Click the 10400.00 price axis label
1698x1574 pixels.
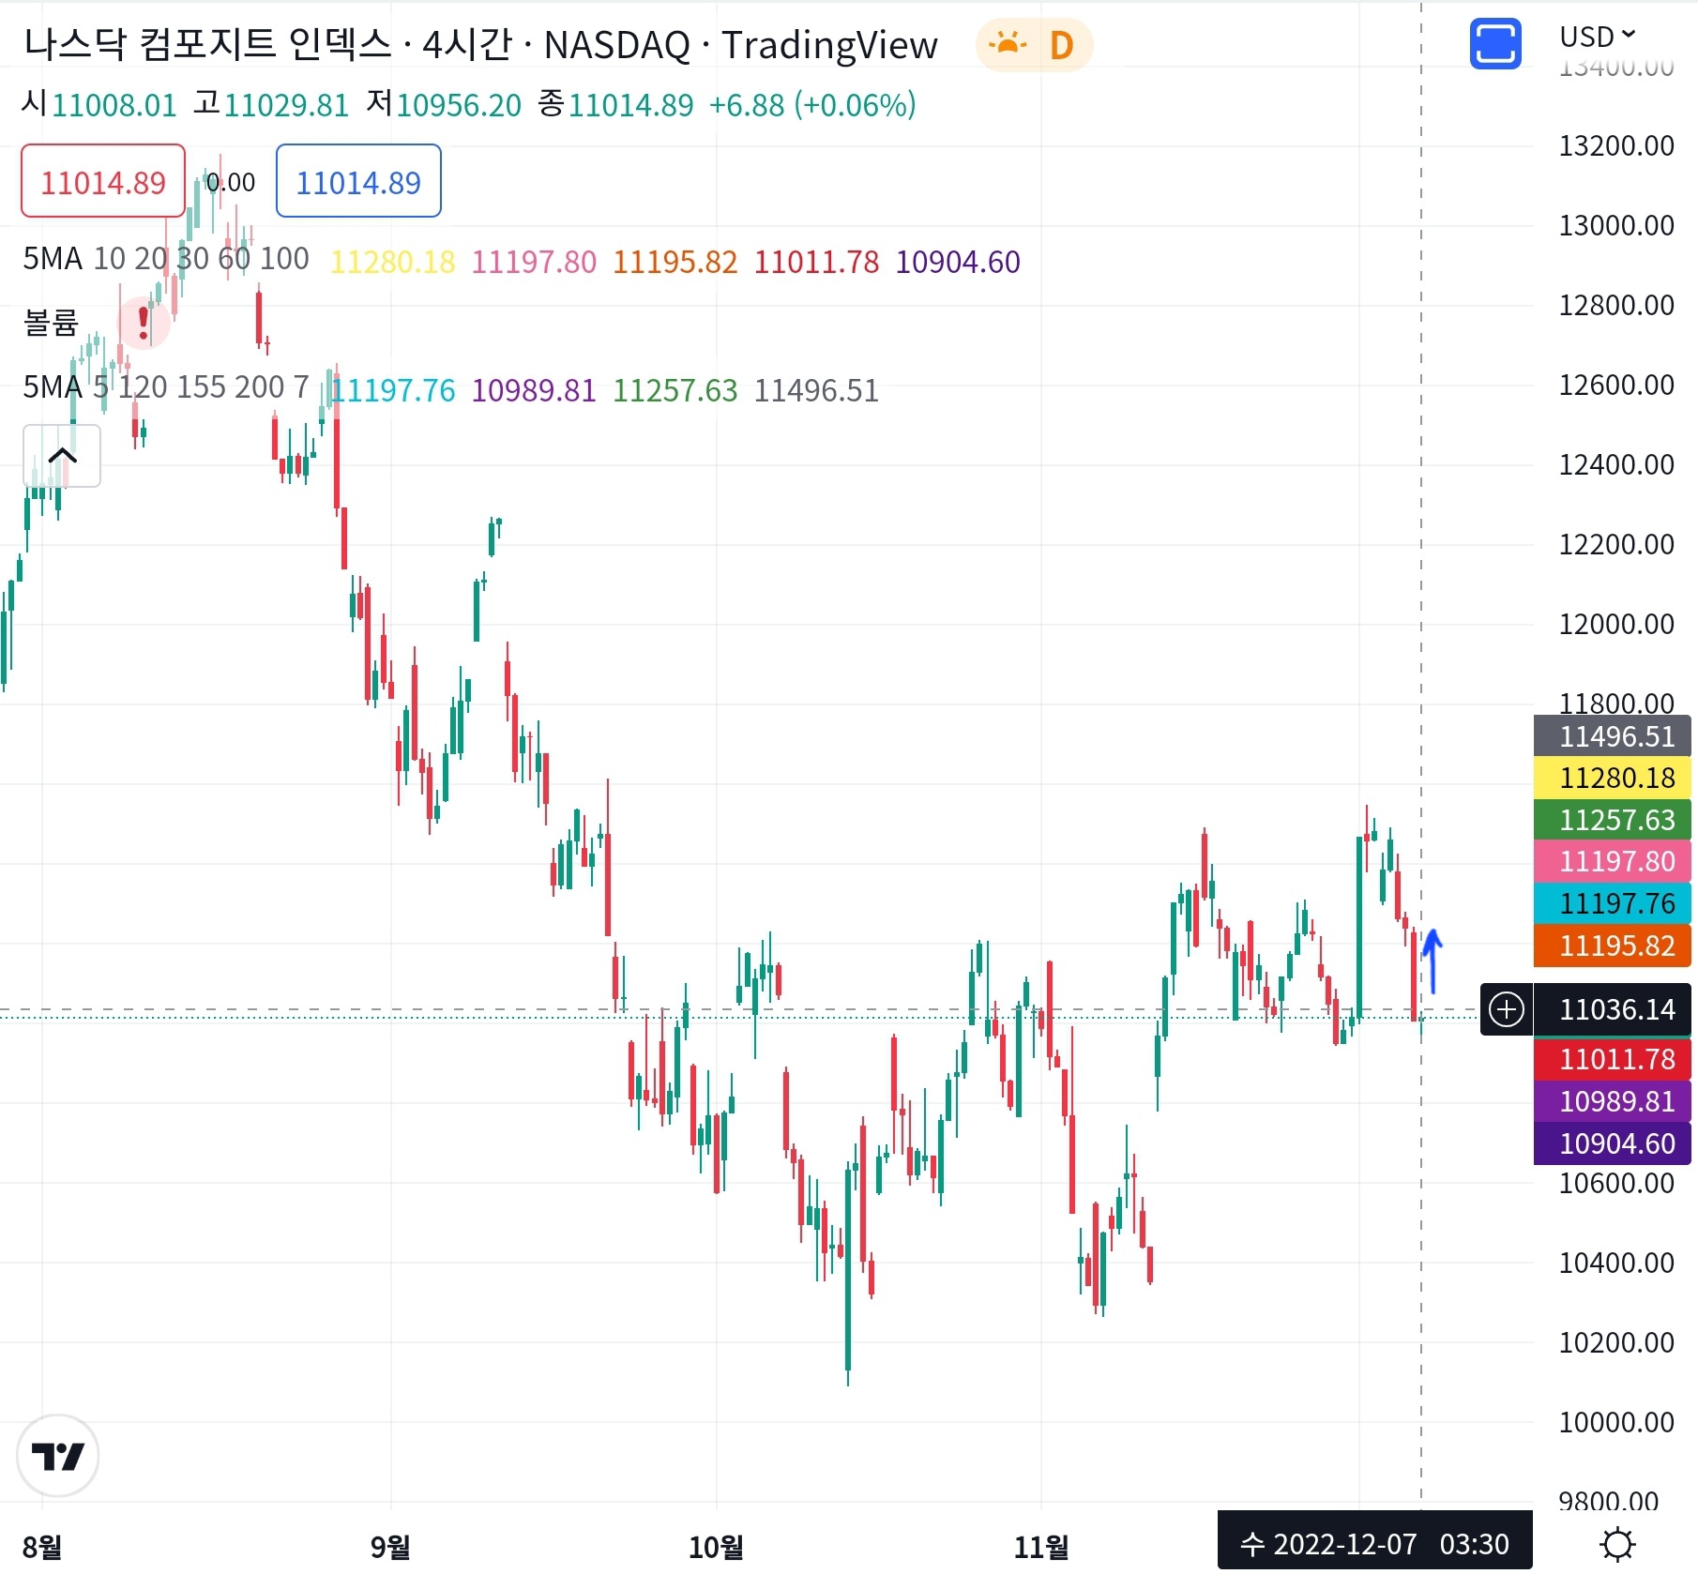point(1616,1263)
